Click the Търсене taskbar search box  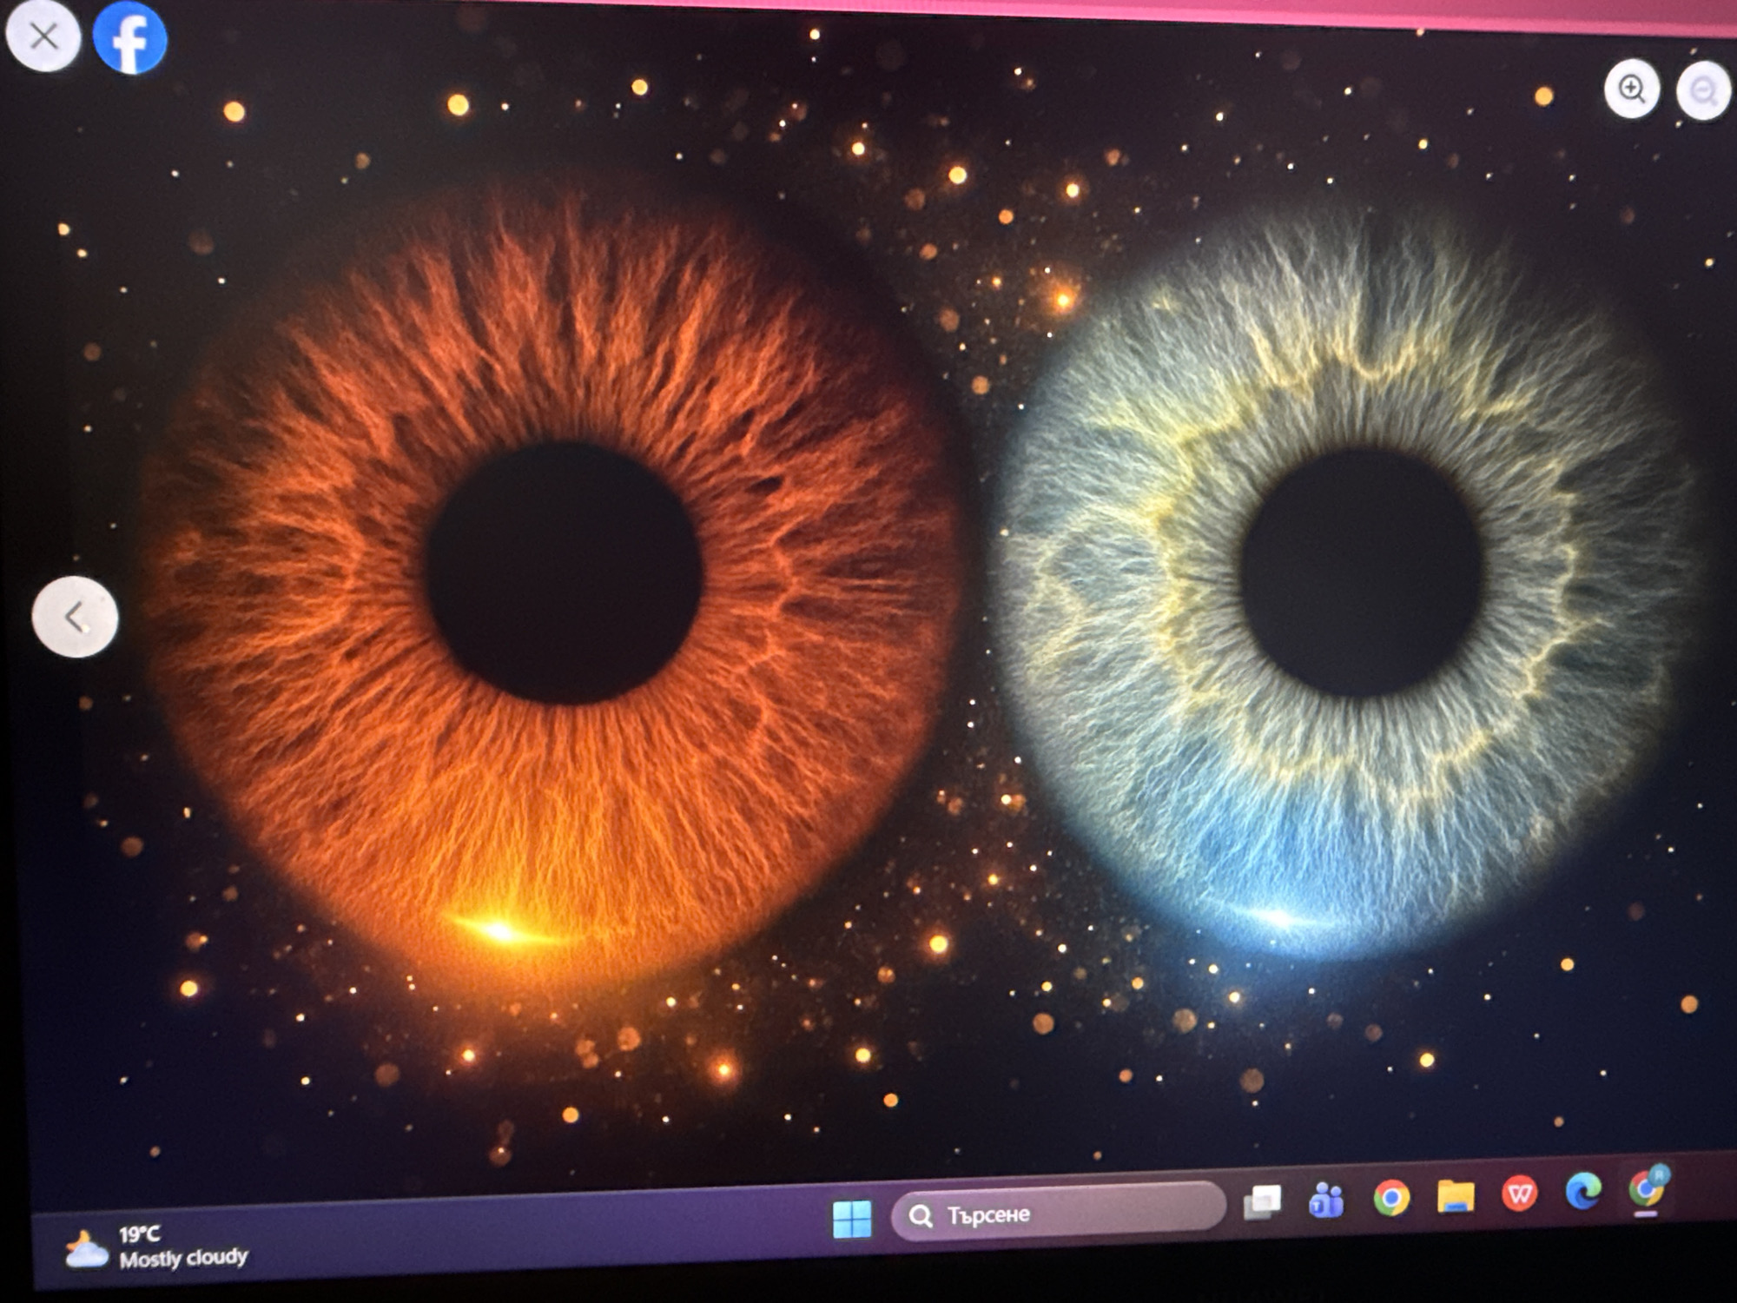pyautogui.click(x=1059, y=1212)
